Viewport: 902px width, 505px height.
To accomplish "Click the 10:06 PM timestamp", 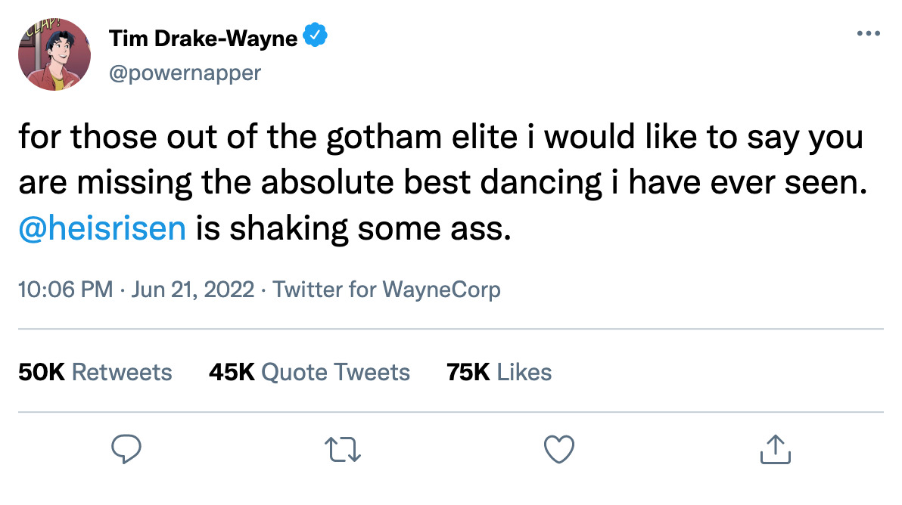I will point(65,290).
